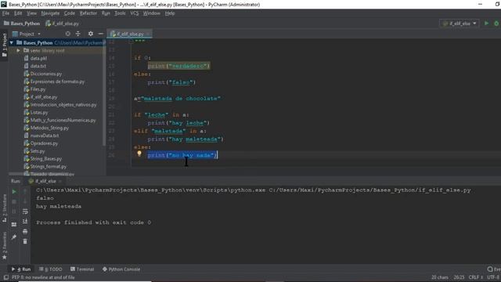Open the Refactor menu
This screenshot has width=501, height=282.
[x=88, y=13]
